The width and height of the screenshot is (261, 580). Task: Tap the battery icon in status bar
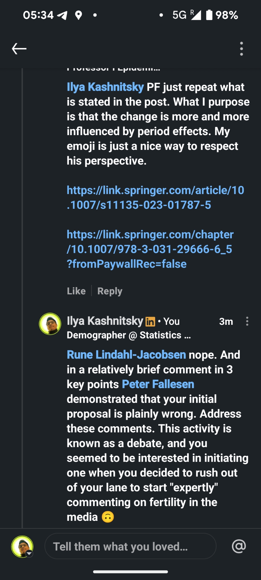[209, 15]
